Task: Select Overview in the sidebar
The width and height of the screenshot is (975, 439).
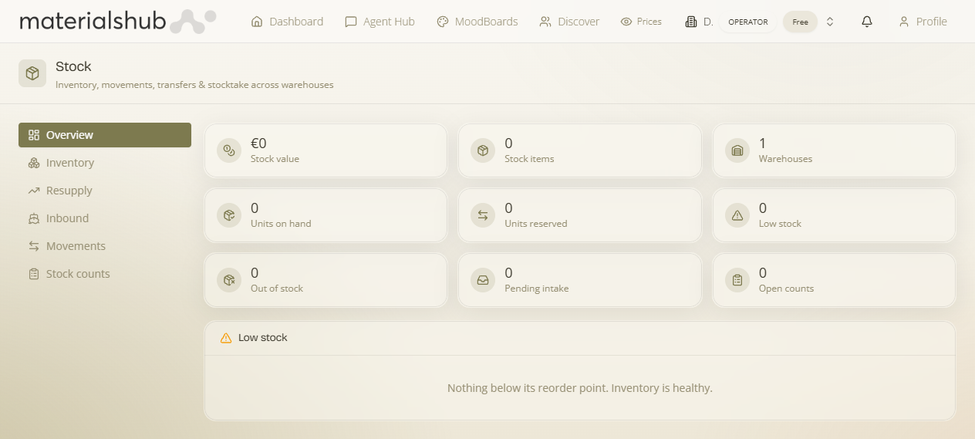Action: [105, 135]
